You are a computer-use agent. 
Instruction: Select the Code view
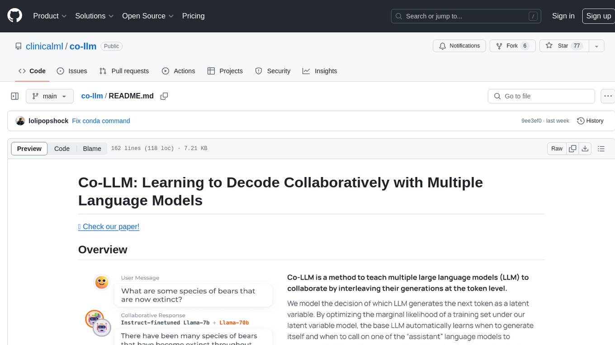point(62,149)
